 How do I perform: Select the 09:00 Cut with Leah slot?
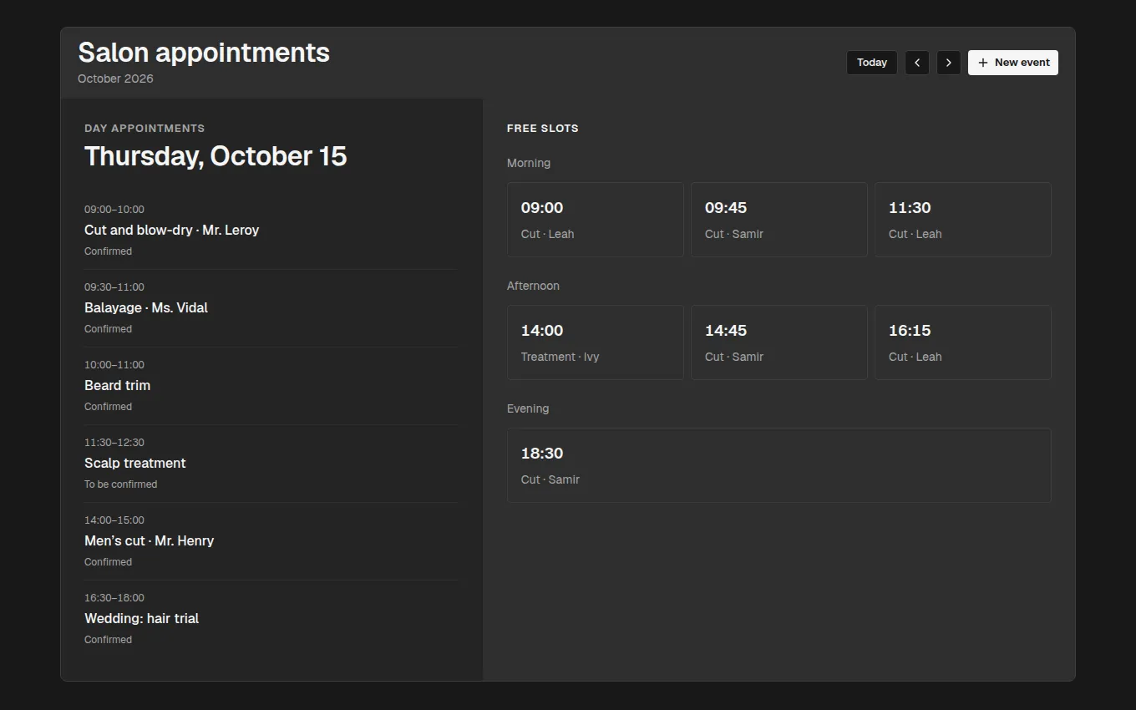(x=596, y=220)
